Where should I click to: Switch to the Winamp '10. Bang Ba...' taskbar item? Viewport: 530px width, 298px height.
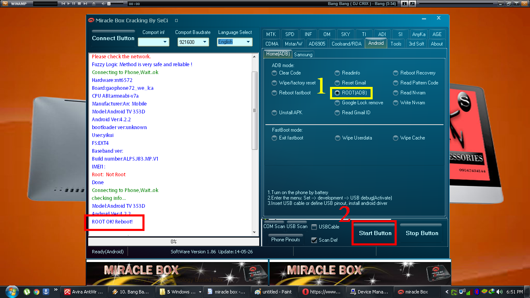pos(131,292)
